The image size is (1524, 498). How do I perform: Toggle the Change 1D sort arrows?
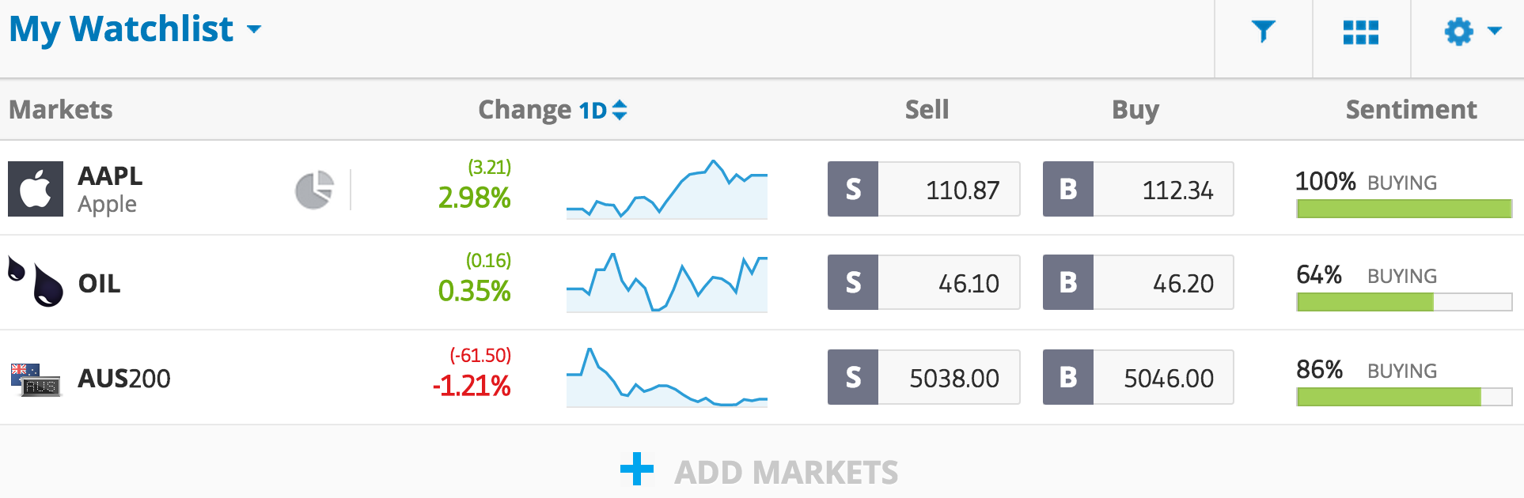tap(620, 110)
